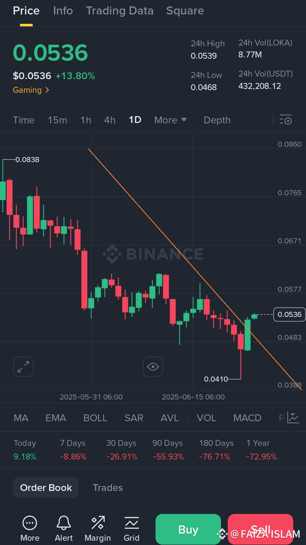Click the eye icon on the chart
The image size is (306, 545).
(x=153, y=366)
